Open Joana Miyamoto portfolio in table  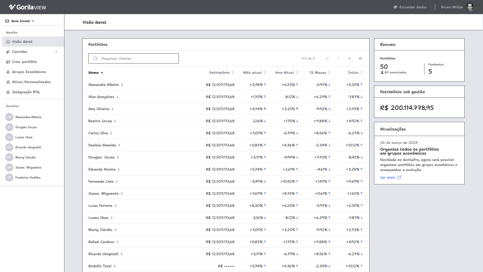coord(226,193)
